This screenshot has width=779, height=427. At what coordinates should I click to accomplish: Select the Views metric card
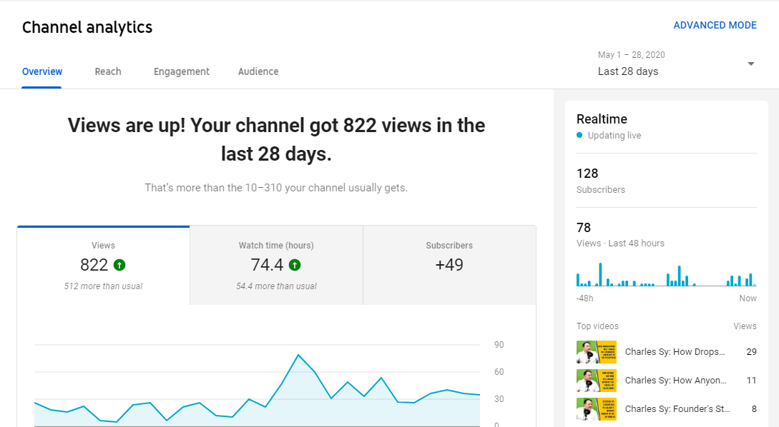pyautogui.click(x=103, y=266)
